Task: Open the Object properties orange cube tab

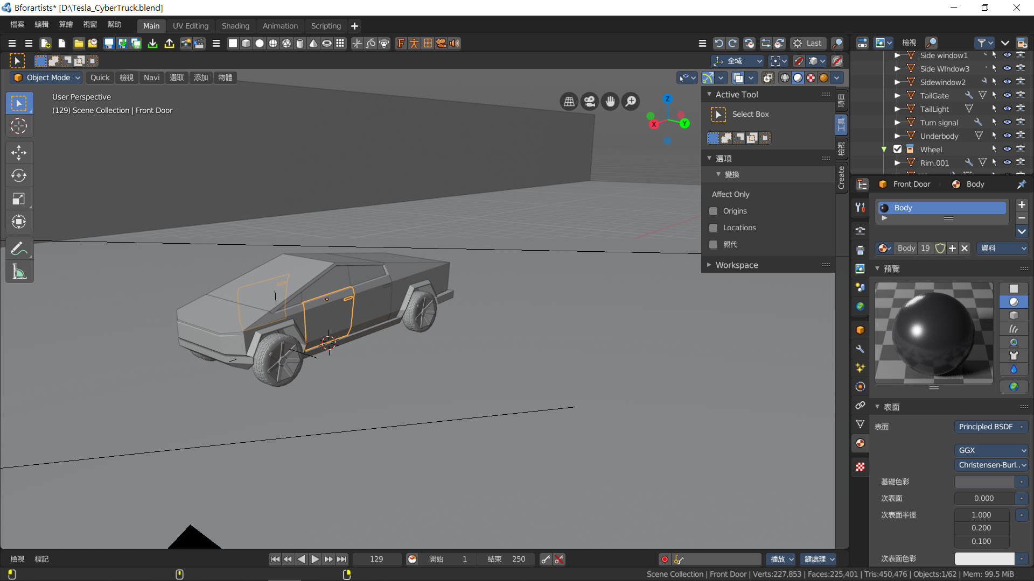Action: [860, 330]
